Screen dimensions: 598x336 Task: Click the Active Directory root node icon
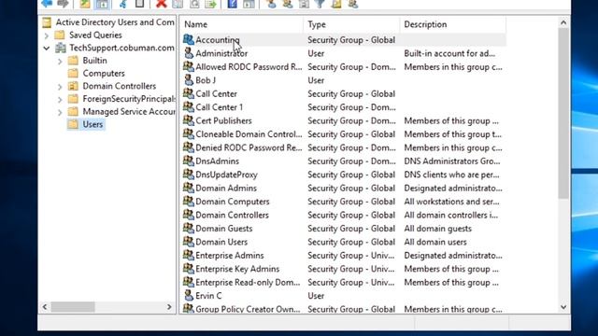(x=47, y=22)
